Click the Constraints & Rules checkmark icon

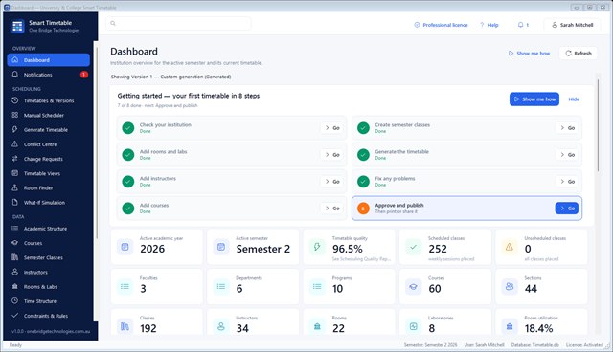tap(15, 316)
